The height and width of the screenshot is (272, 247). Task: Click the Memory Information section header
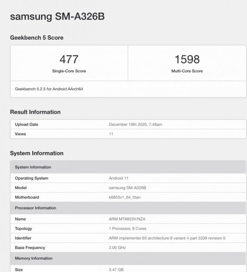pyautogui.click(x=128, y=258)
